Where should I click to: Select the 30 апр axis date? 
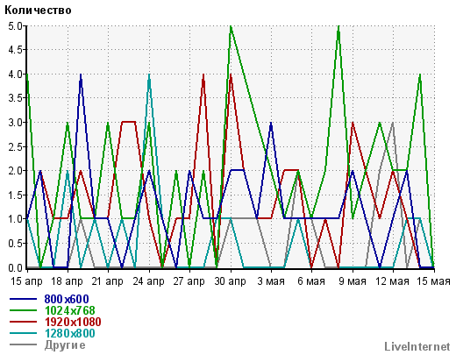[x=231, y=281]
